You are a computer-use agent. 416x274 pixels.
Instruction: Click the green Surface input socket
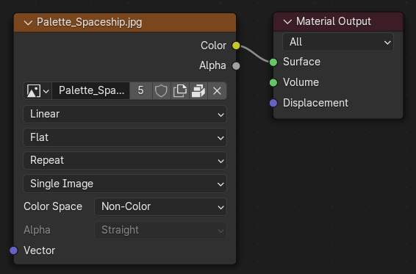273,62
